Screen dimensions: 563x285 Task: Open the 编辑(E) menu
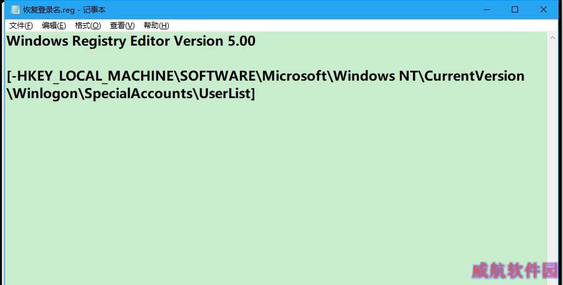point(54,26)
